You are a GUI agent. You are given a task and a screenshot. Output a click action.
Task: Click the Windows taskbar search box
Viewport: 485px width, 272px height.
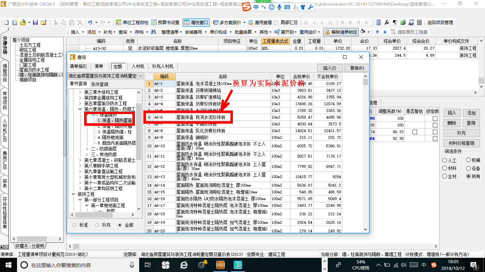[78, 265]
